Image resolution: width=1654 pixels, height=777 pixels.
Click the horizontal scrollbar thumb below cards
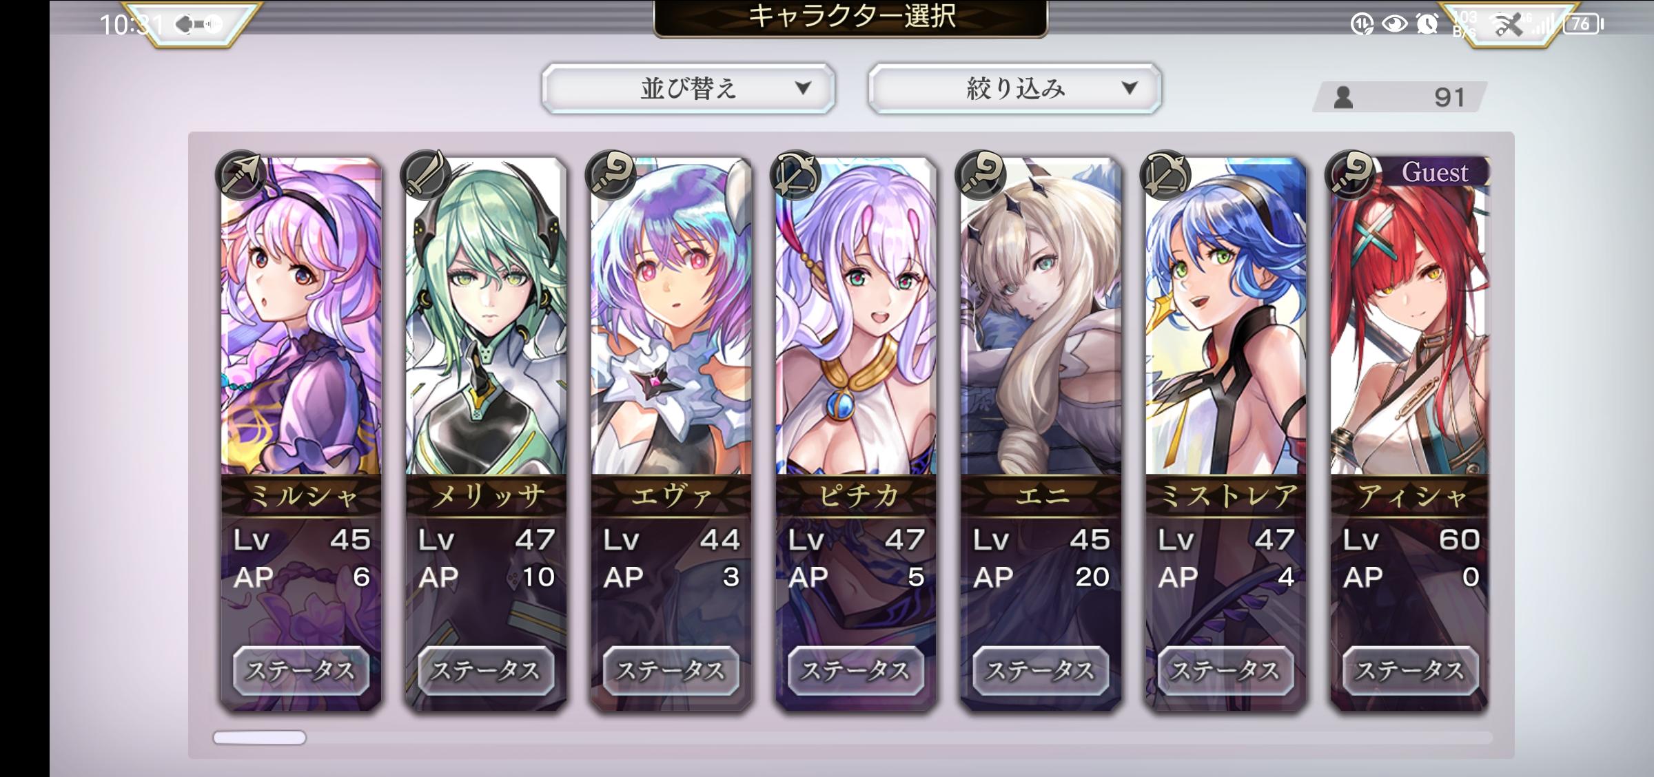pyautogui.click(x=259, y=738)
